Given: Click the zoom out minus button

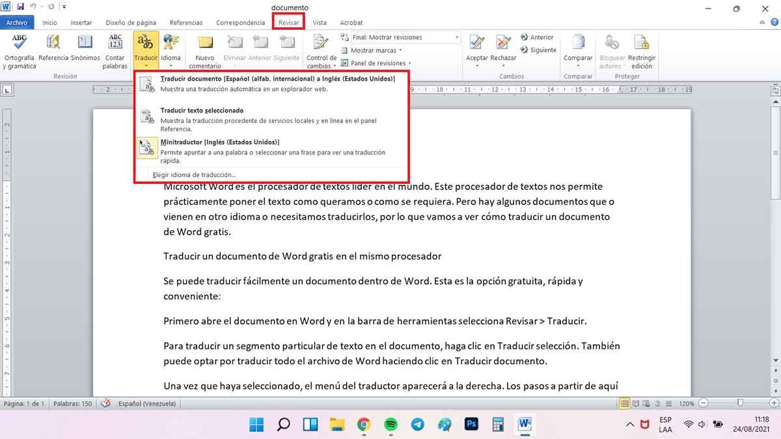Looking at the screenshot, I should [x=705, y=404].
